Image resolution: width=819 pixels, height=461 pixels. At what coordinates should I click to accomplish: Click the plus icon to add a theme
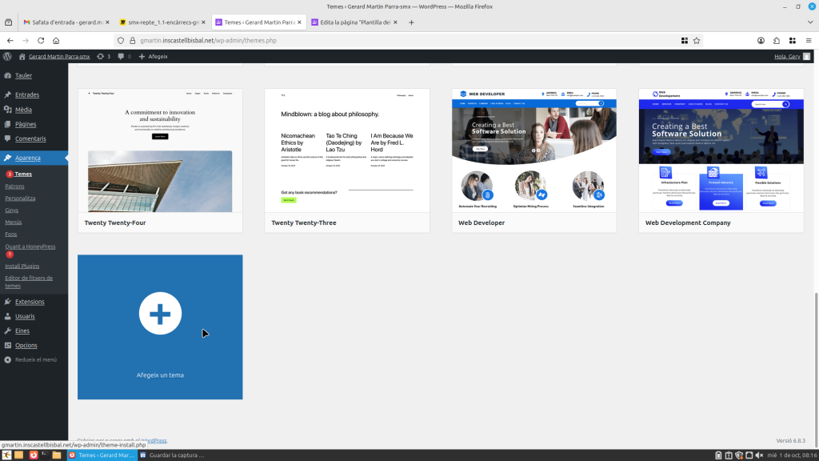(160, 313)
